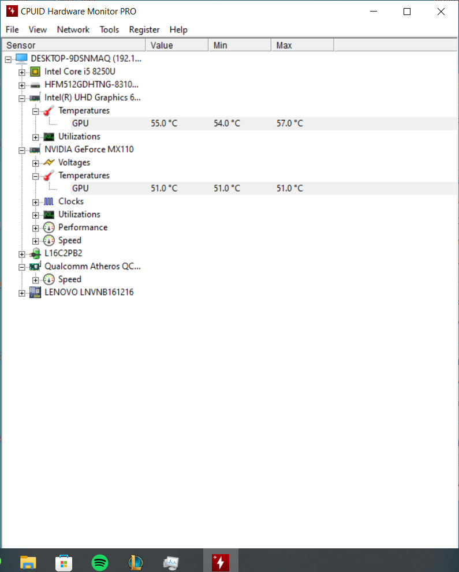Click the L16C2PB2 battery icon
This screenshot has width=459, height=572.
click(35, 253)
